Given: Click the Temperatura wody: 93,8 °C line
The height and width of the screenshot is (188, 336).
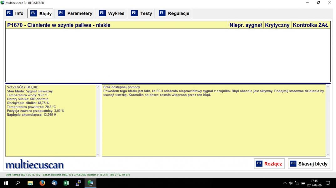Looking at the screenshot, I should click(x=28, y=95).
